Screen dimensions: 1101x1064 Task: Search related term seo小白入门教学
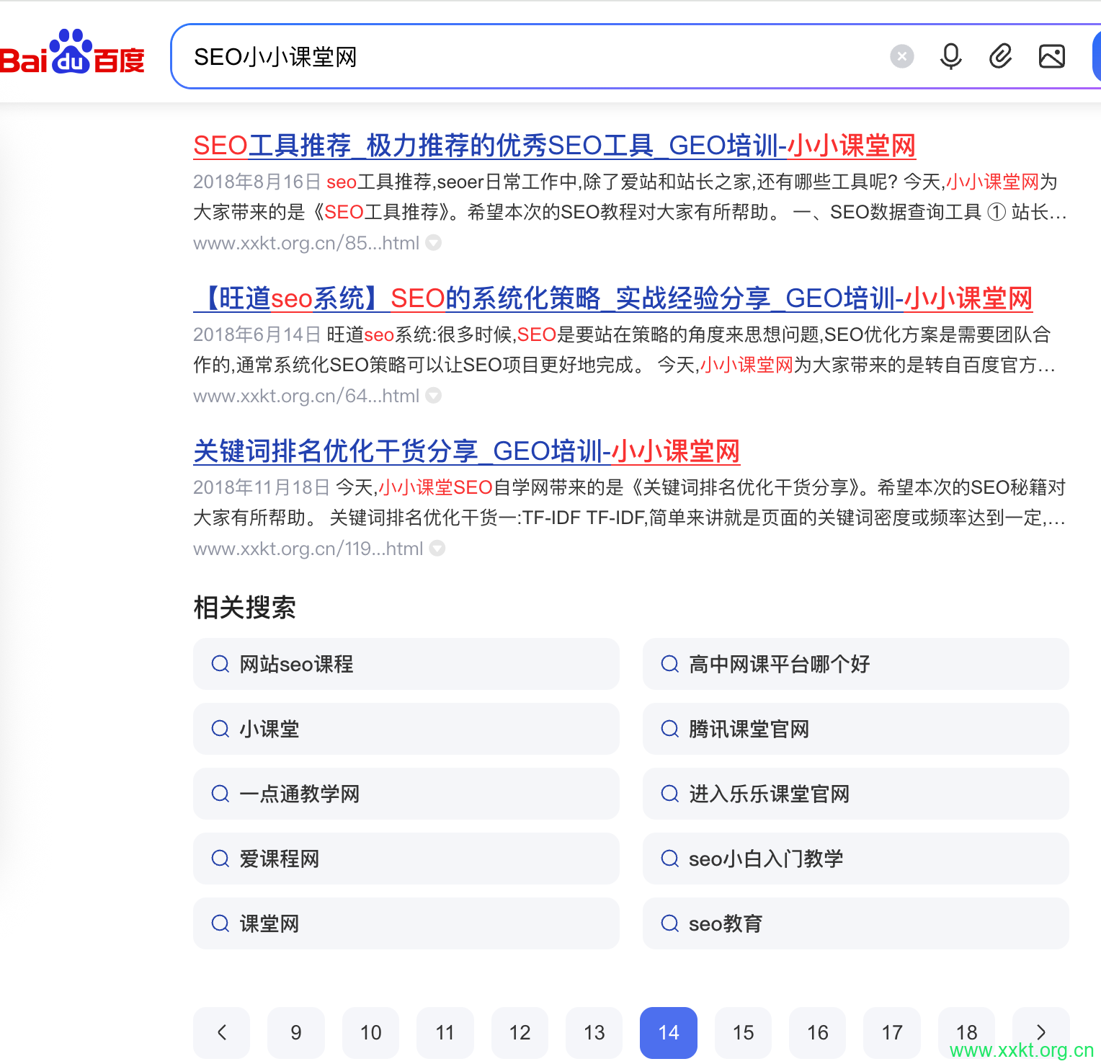[856, 859]
